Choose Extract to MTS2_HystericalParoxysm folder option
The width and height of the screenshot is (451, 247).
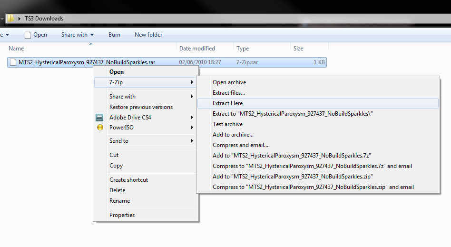point(293,114)
